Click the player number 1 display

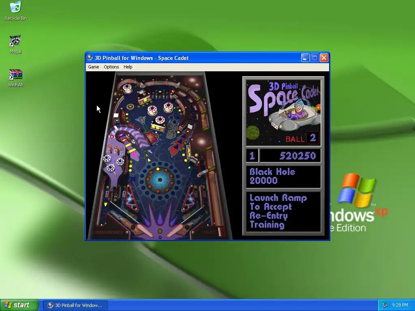252,156
